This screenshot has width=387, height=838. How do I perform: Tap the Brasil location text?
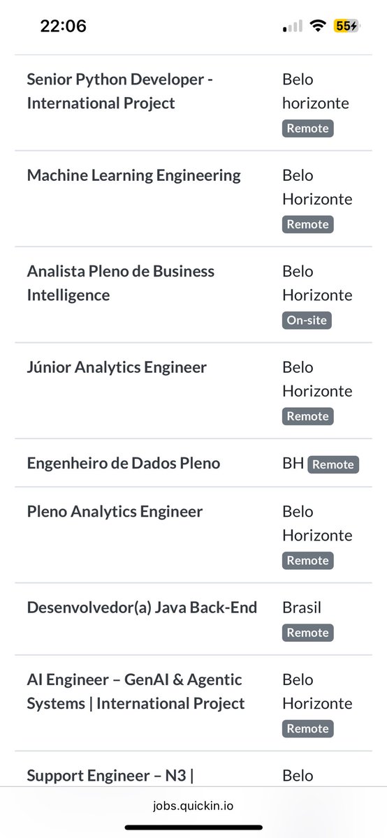click(x=302, y=608)
